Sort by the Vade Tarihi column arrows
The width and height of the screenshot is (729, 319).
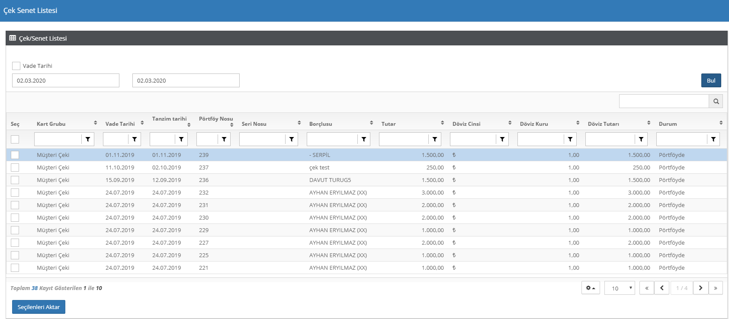(x=142, y=123)
